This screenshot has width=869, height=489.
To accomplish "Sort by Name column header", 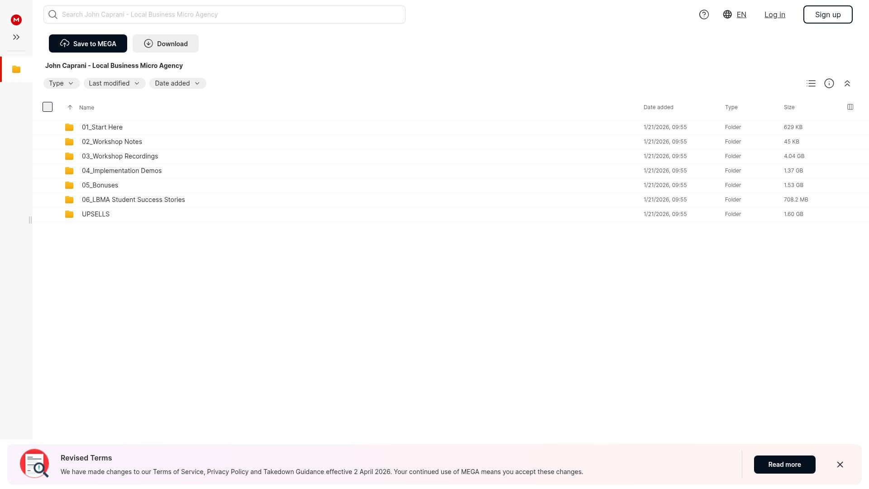I will (86, 107).
